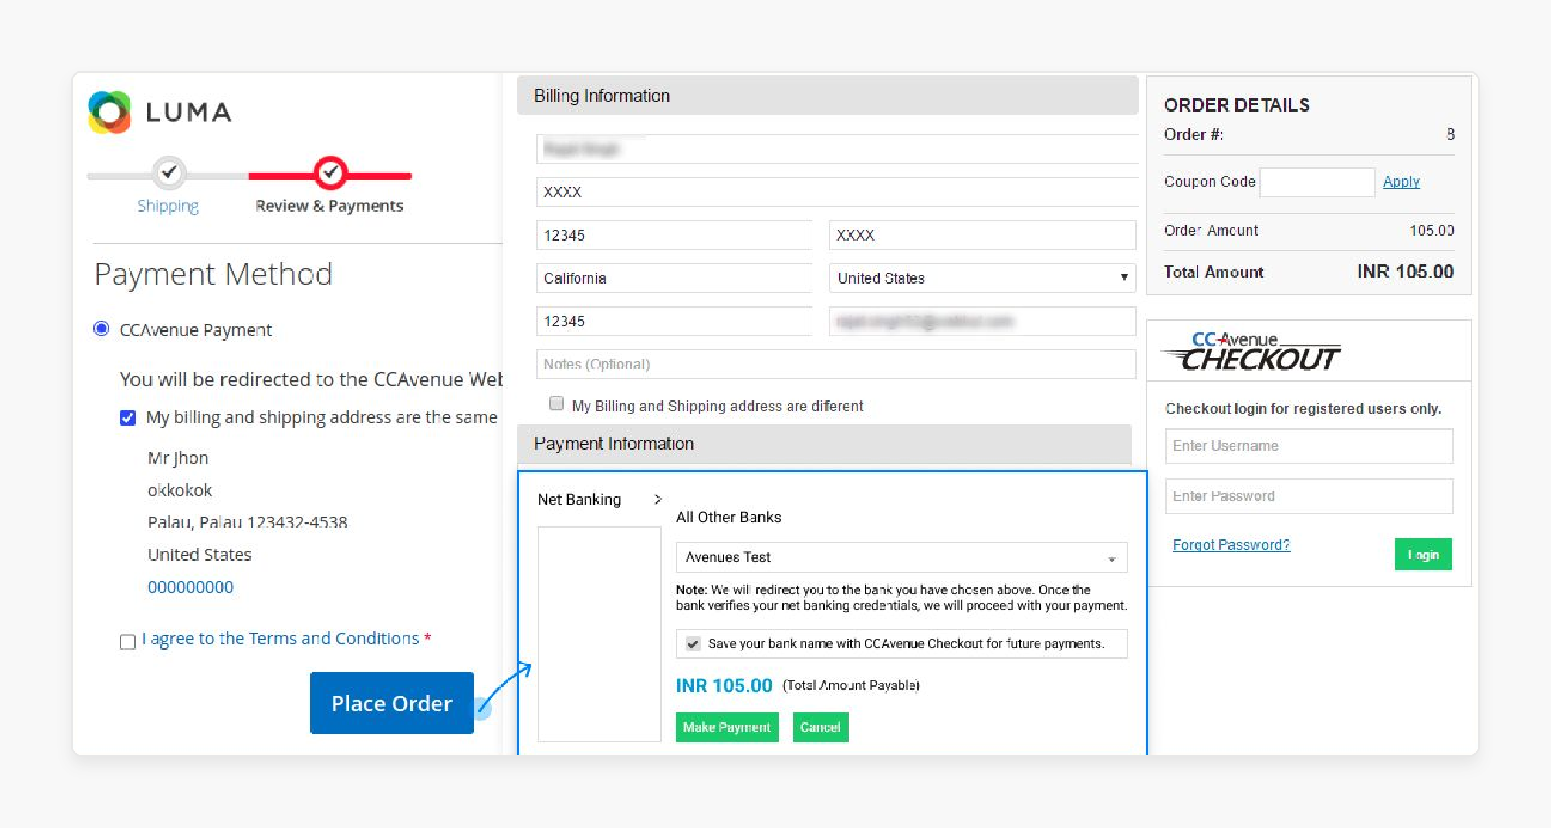This screenshot has height=828, width=1551.
Task: Click the Coupon Code input field
Action: click(1317, 182)
